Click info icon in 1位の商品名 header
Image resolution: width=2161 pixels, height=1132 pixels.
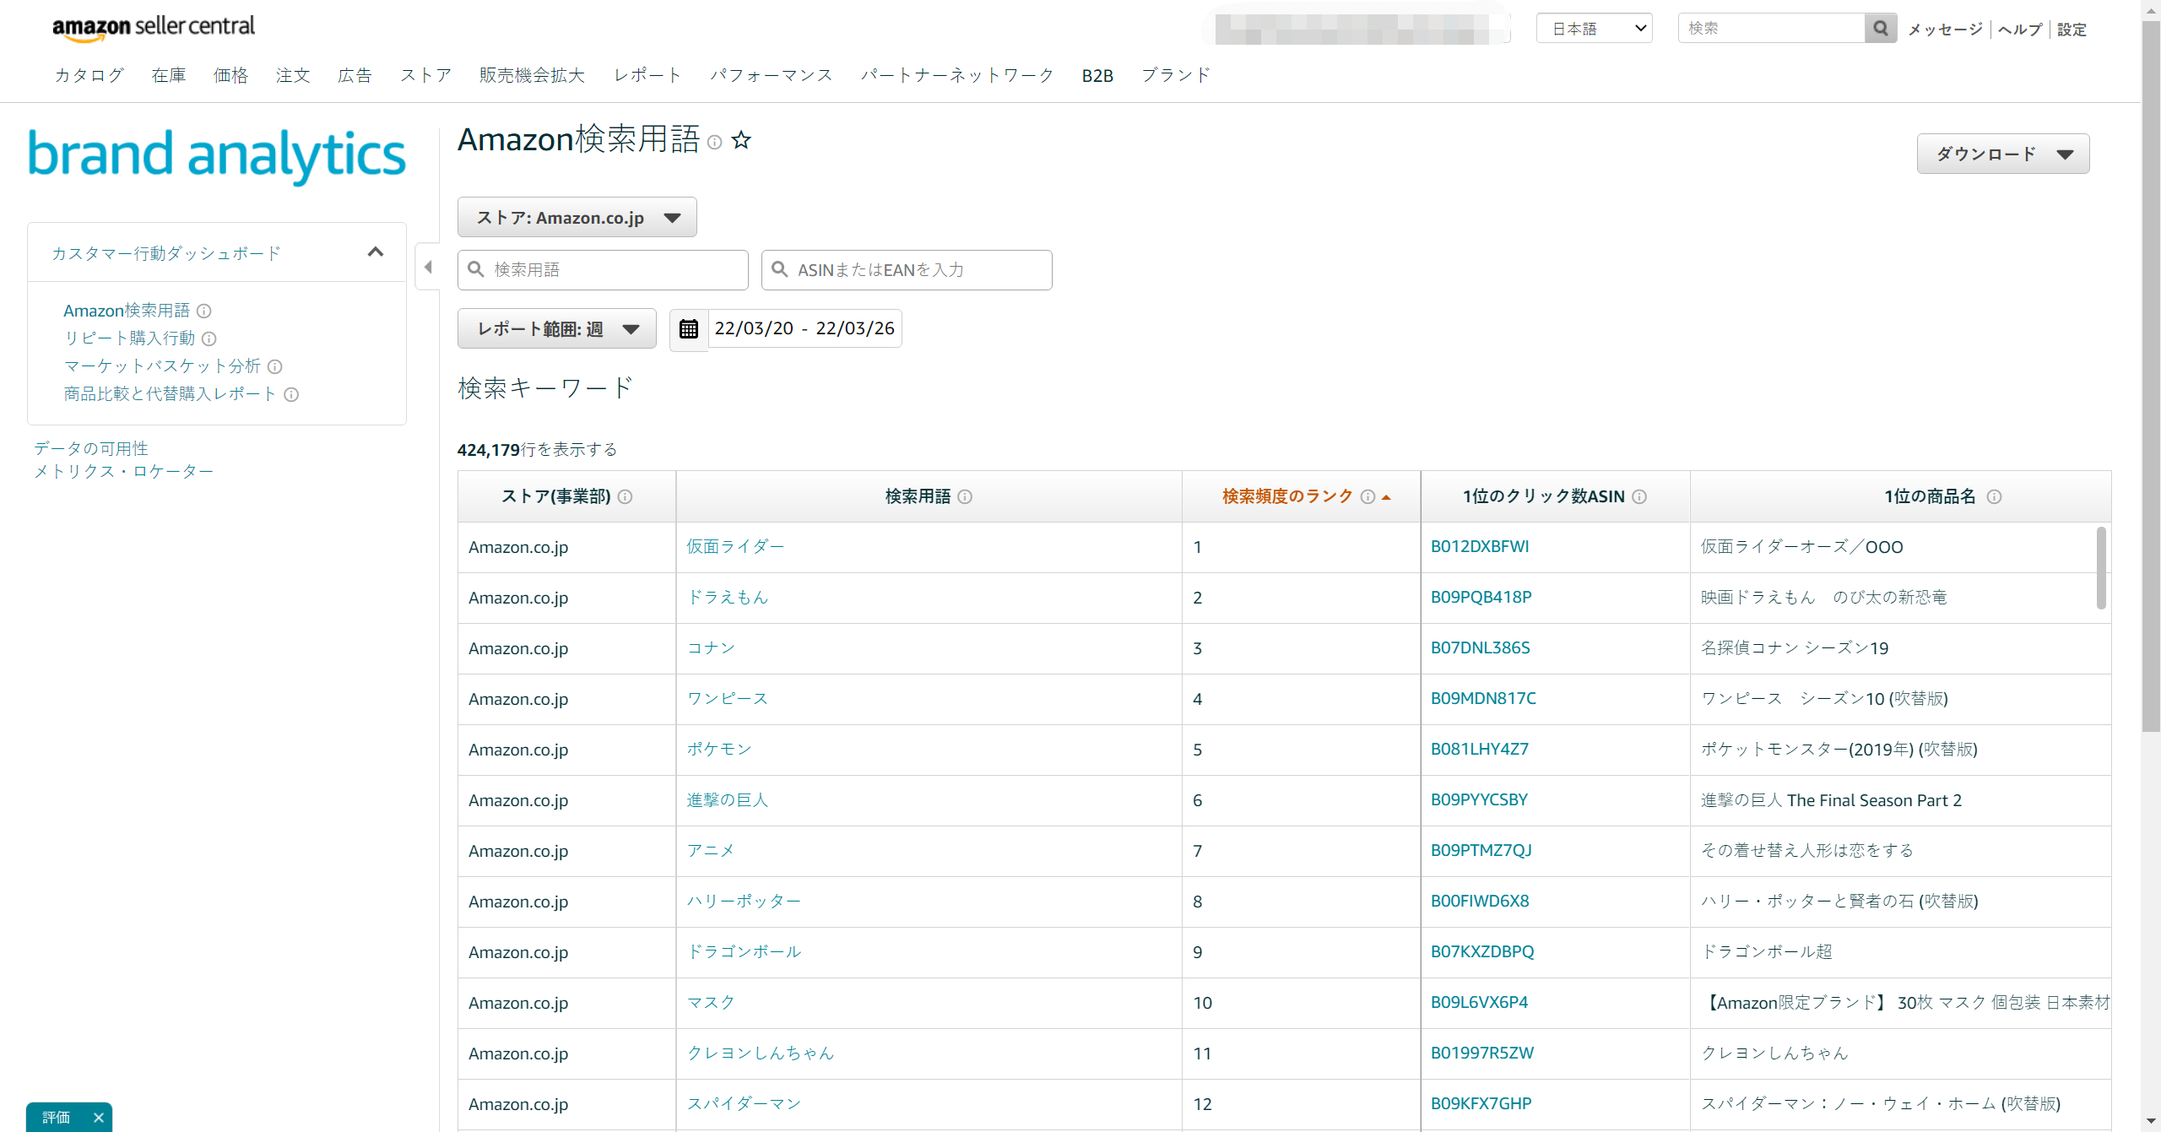(x=1994, y=496)
